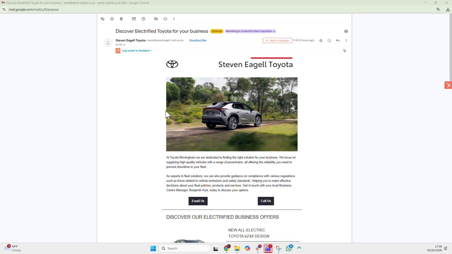Snooze this email with the clock icon
The width and height of the screenshot is (452, 254).
[x=143, y=19]
